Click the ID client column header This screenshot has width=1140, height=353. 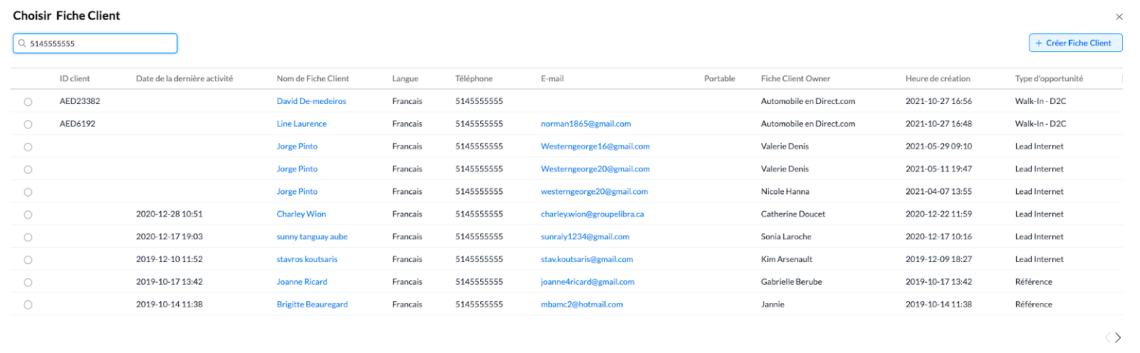75,79
